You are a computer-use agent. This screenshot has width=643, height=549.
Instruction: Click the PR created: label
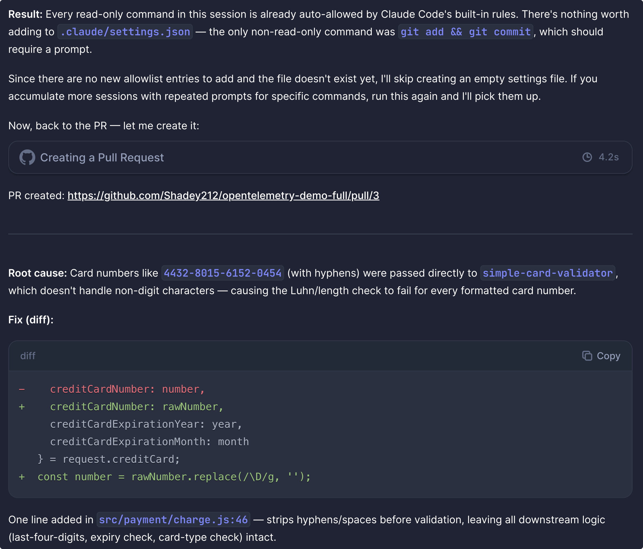tap(36, 195)
